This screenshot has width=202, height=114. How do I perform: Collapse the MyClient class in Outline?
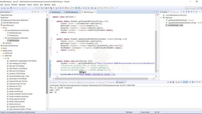coord(161,18)
